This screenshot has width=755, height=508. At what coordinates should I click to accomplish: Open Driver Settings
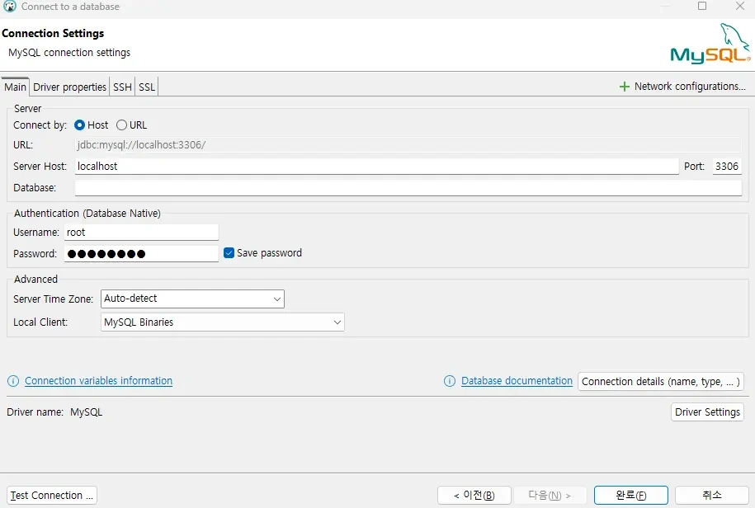[707, 412]
